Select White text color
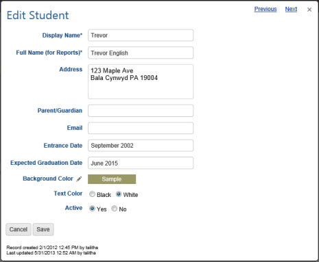 119,194
